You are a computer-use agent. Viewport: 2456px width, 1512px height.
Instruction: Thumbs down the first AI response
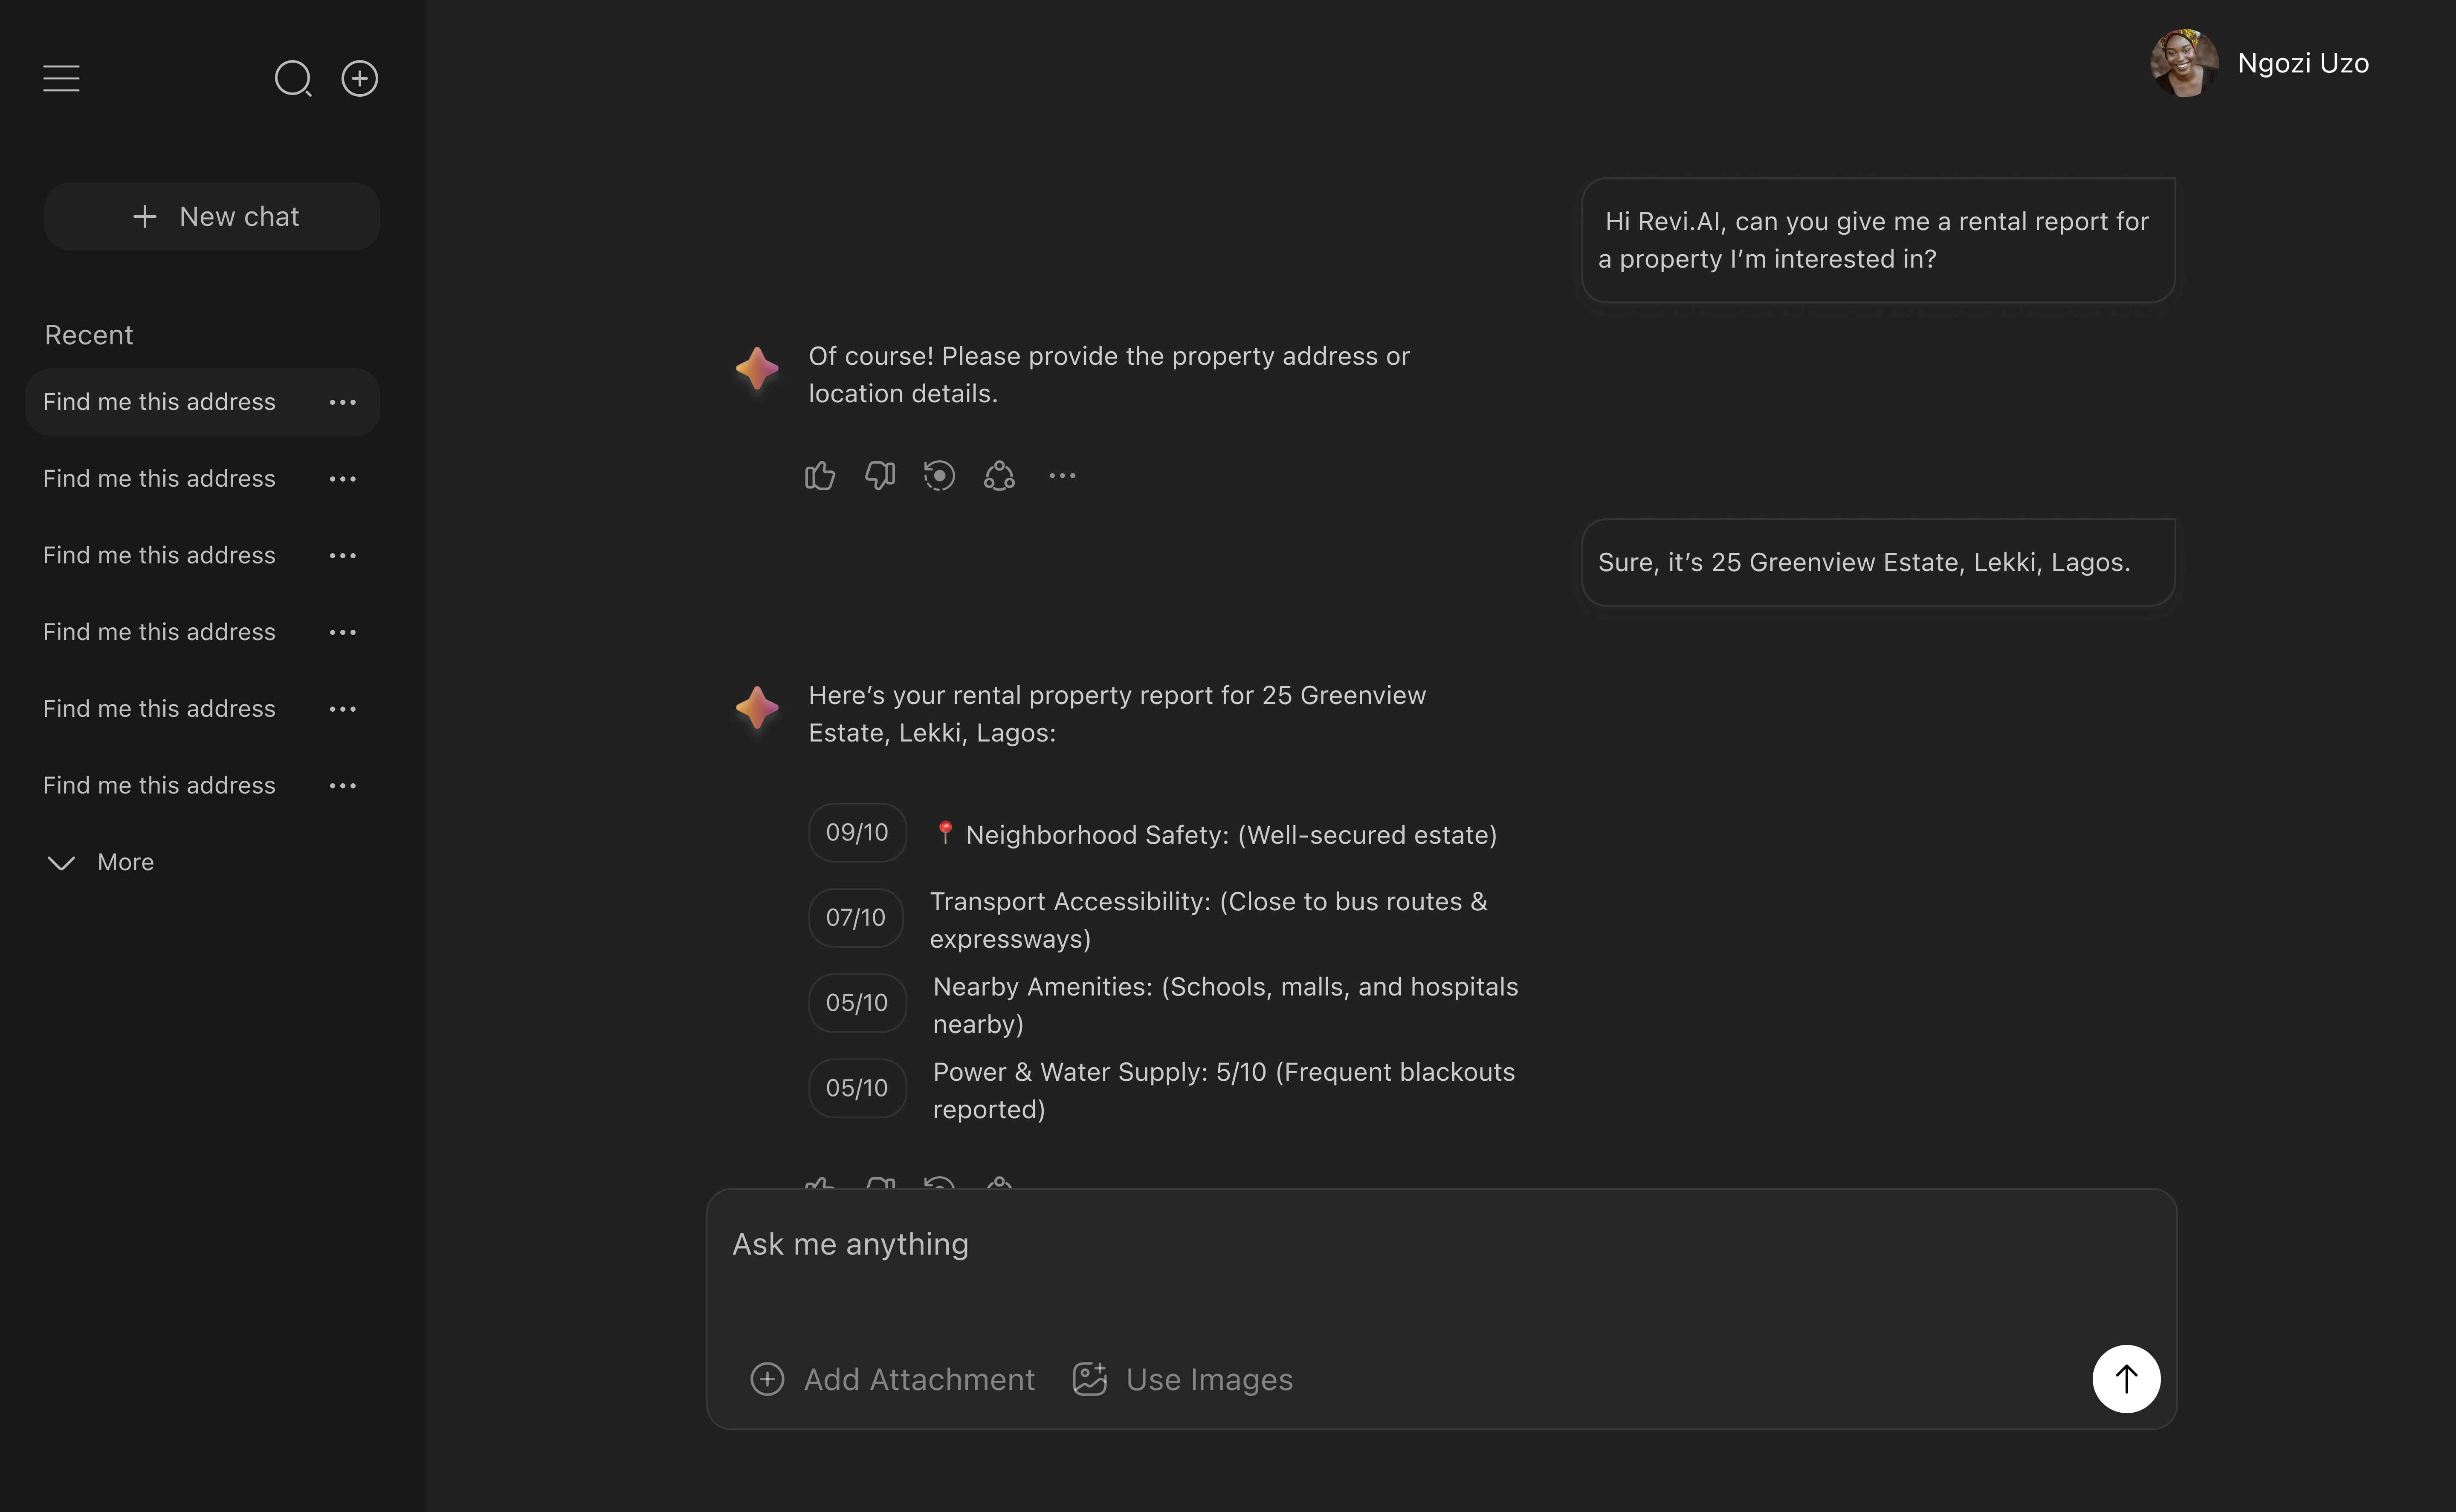tap(879, 476)
